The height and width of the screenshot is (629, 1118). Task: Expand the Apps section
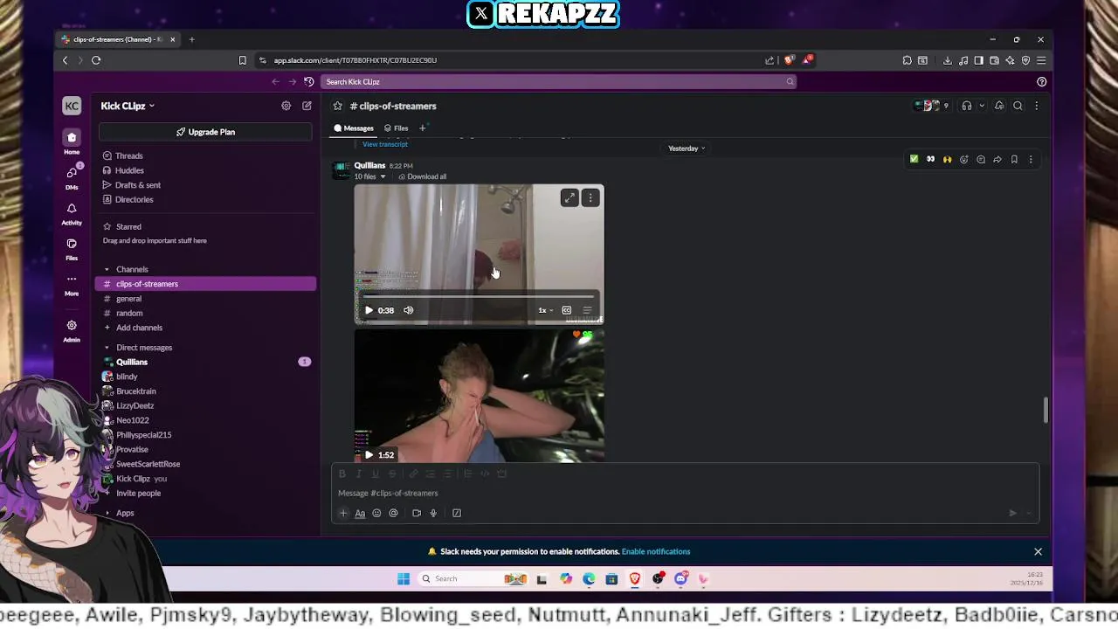[x=107, y=513]
